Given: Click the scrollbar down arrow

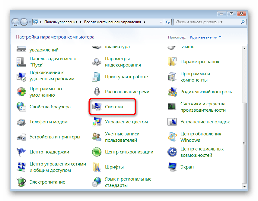Looking at the screenshot, I should pos(244,187).
